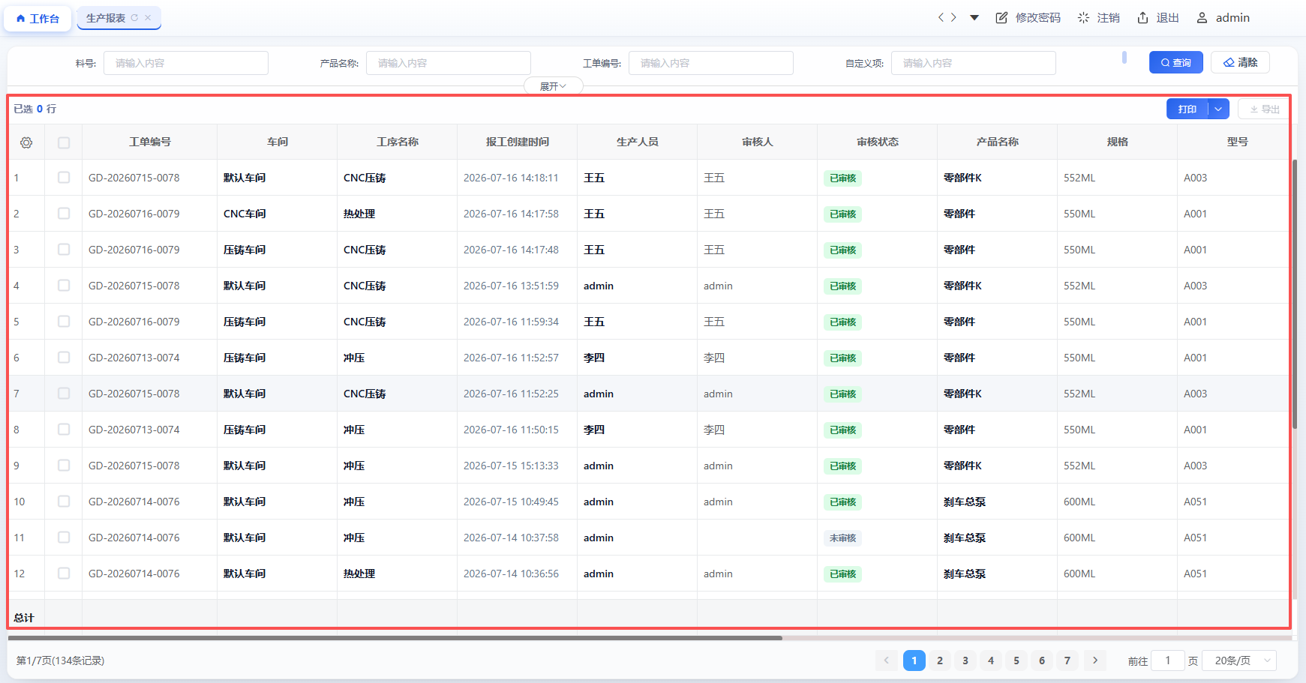Select page 1 in pagination
1306x683 pixels.
[x=914, y=661]
